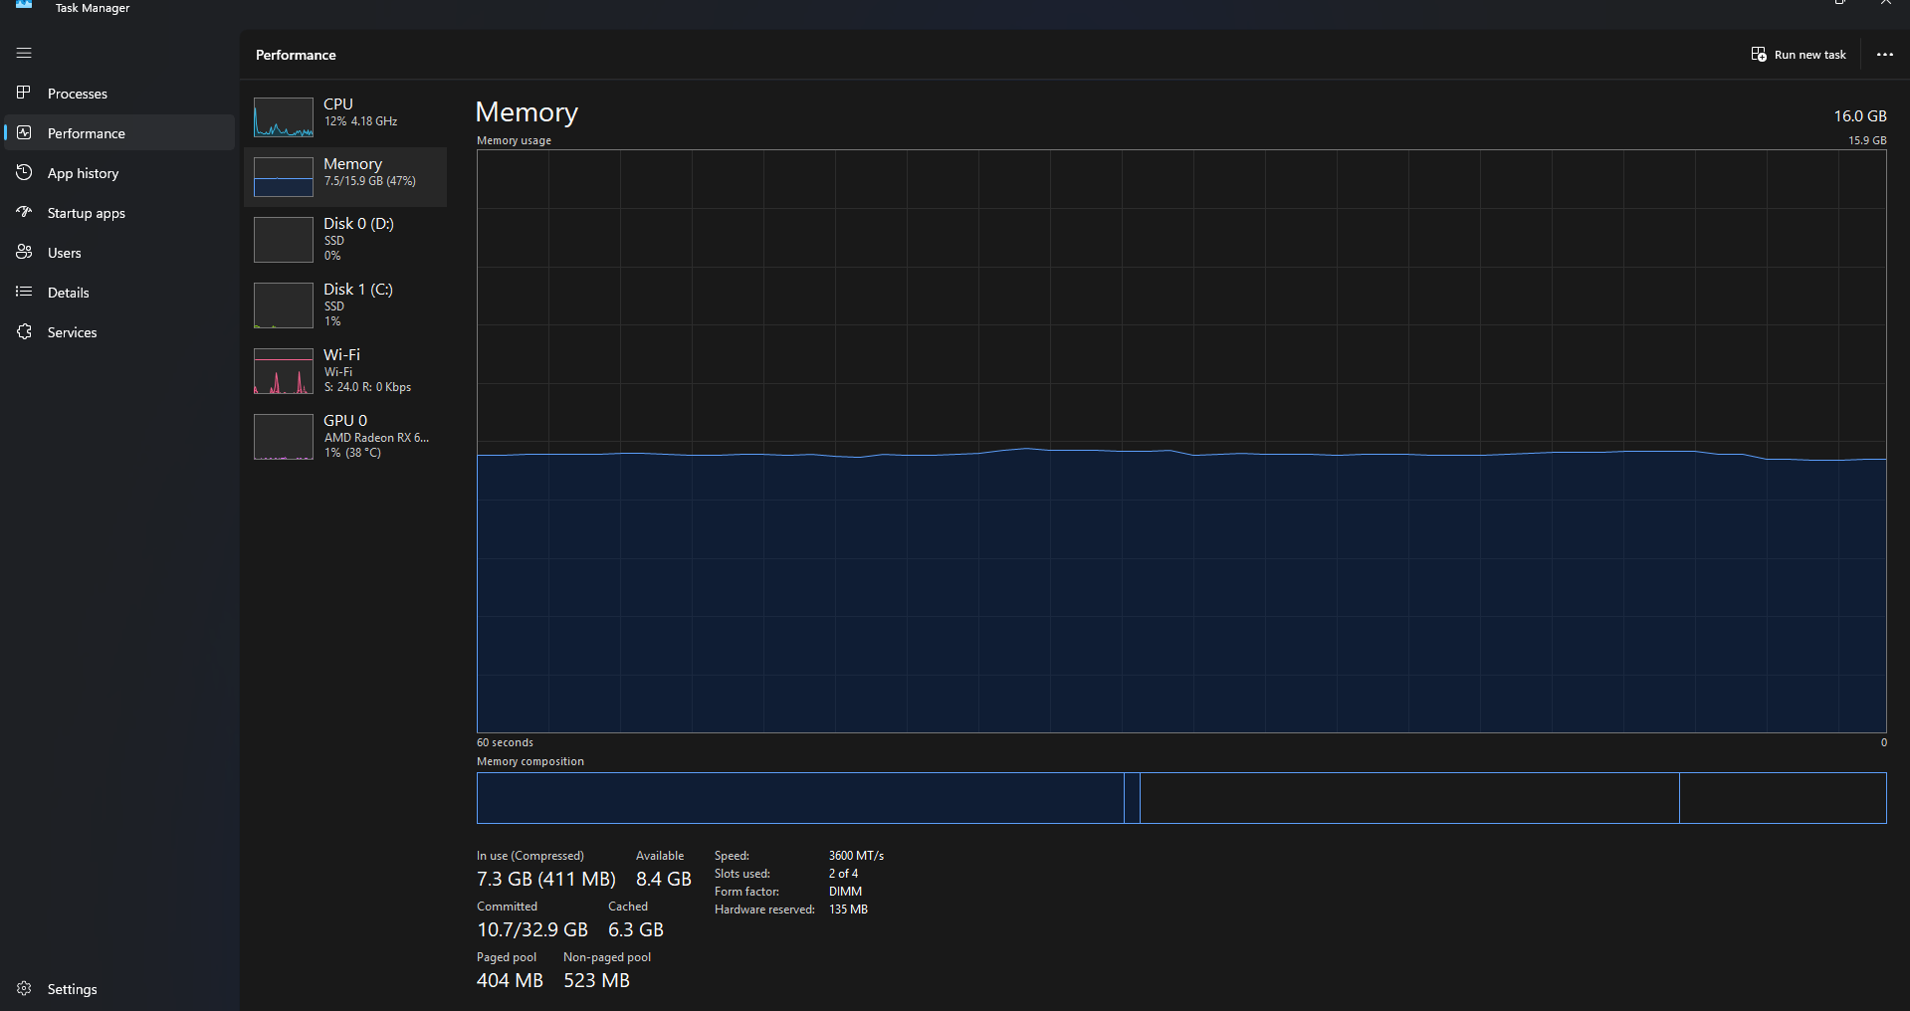Screen dimensions: 1910x1011
Task: Click the Memory composition bar
Action: click(x=1181, y=798)
